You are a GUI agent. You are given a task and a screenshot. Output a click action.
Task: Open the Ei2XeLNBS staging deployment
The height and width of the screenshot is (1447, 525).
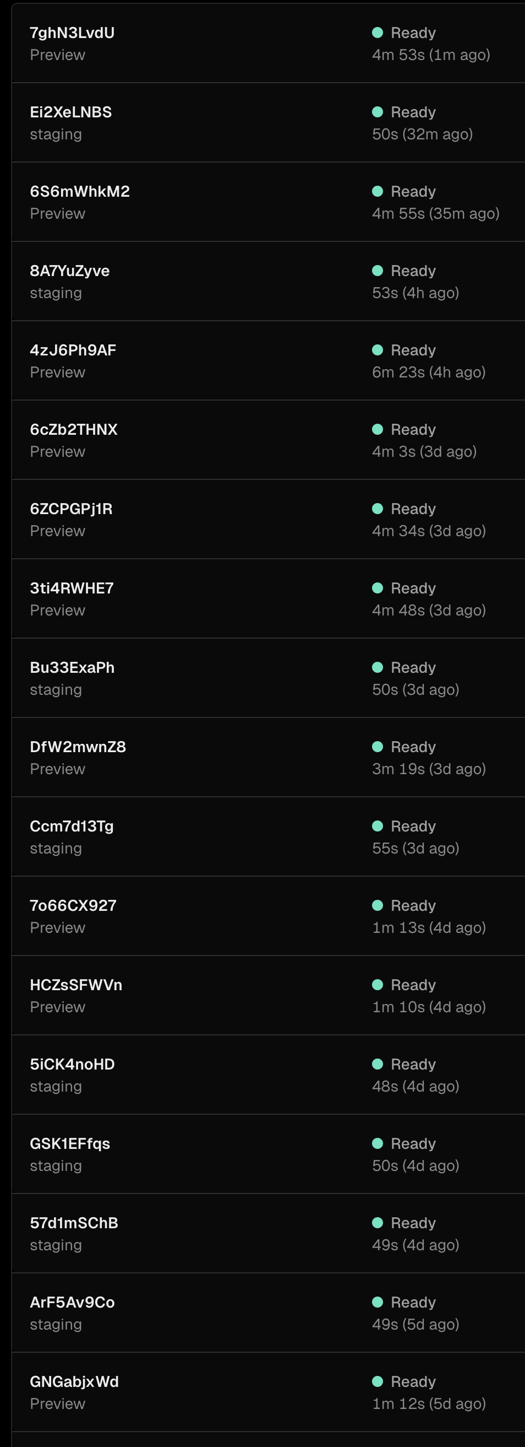tap(70, 112)
